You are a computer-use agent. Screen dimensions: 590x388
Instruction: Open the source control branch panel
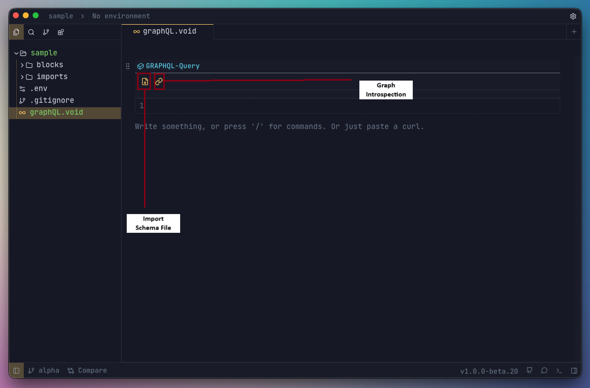pos(46,32)
